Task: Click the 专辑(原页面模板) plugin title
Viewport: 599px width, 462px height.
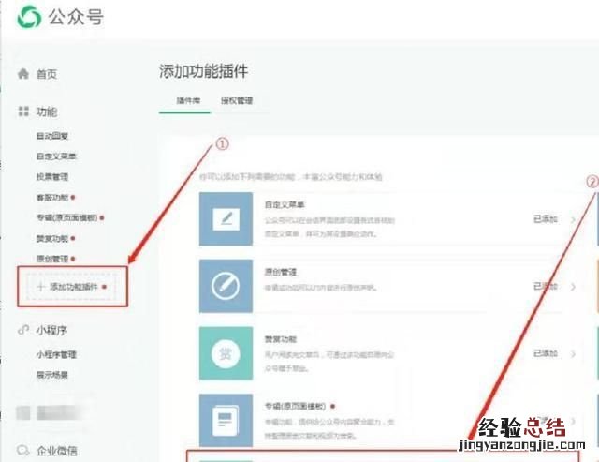Action: (296, 406)
